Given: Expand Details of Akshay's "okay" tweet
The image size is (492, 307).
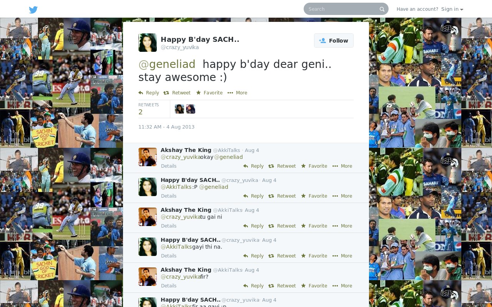Looking at the screenshot, I should pyautogui.click(x=169, y=166).
